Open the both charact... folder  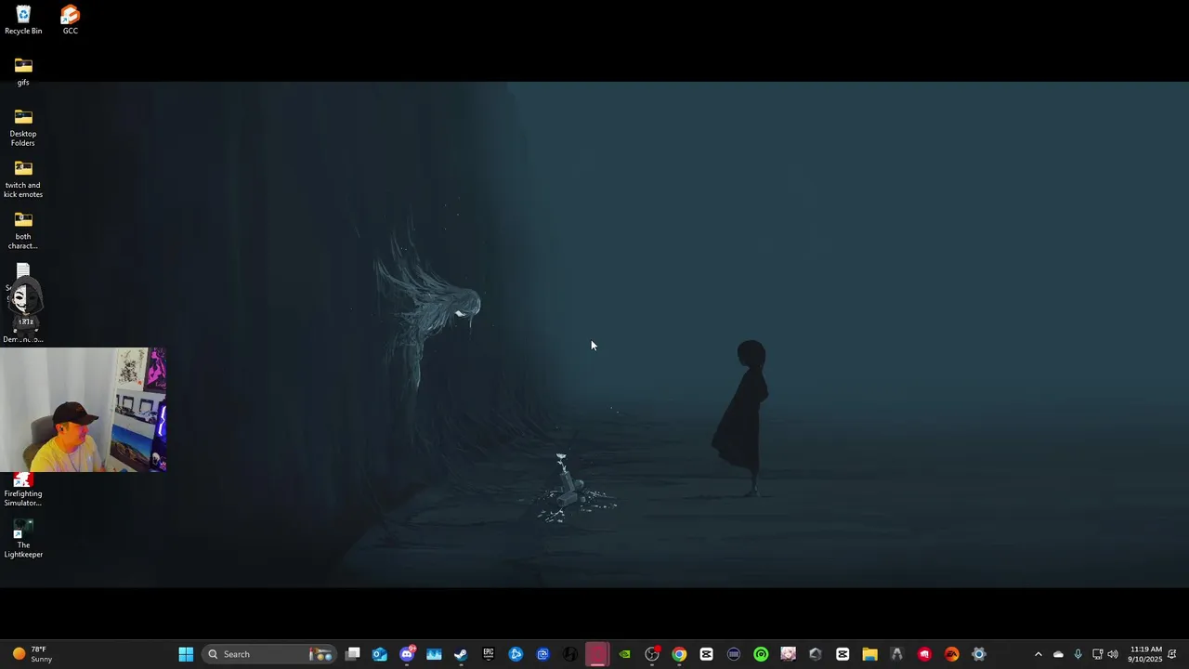click(x=23, y=230)
